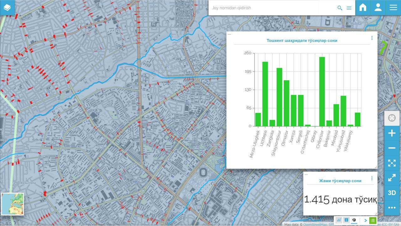Open the main hamburger menu

tap(393, 7)
